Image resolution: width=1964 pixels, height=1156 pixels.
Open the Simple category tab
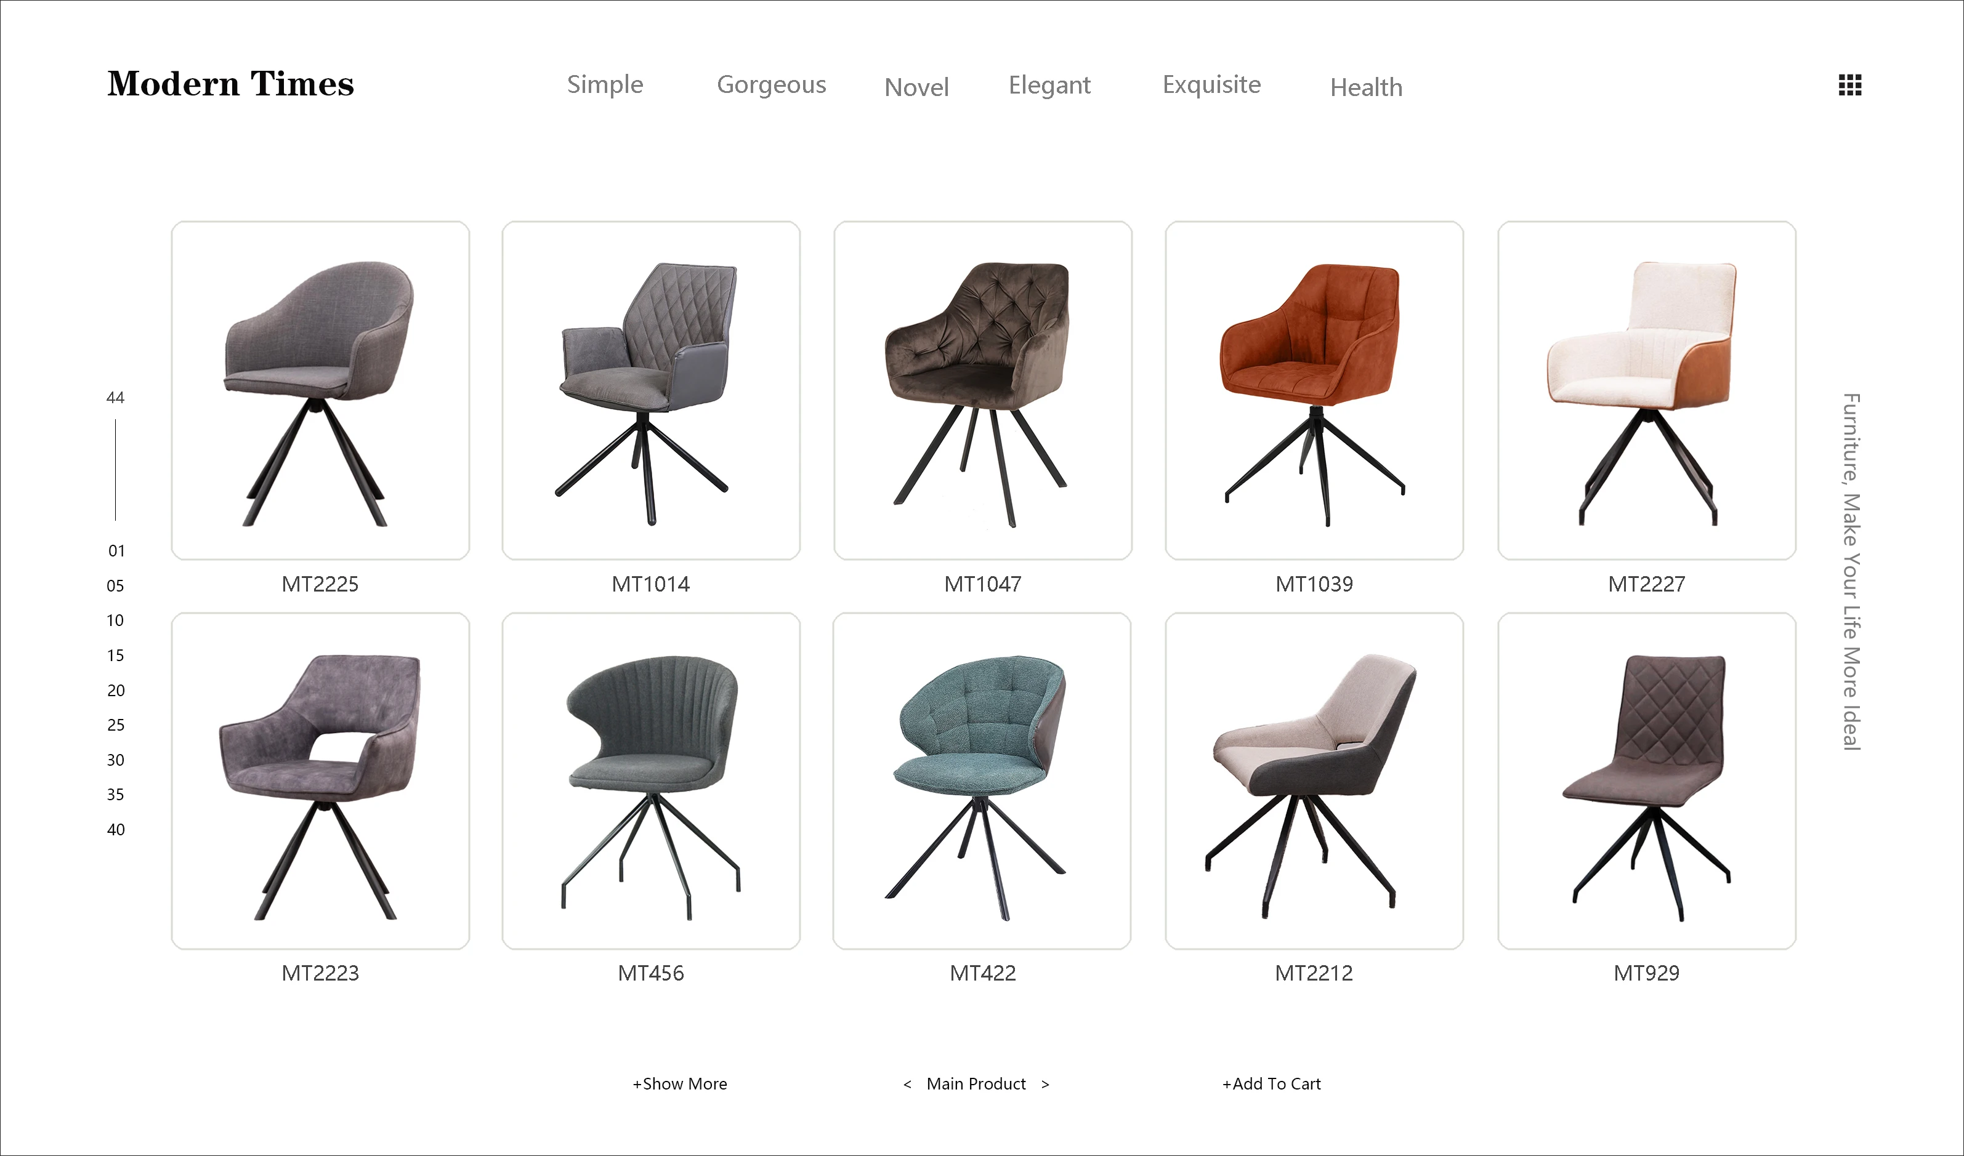click(x=605, y=85)
